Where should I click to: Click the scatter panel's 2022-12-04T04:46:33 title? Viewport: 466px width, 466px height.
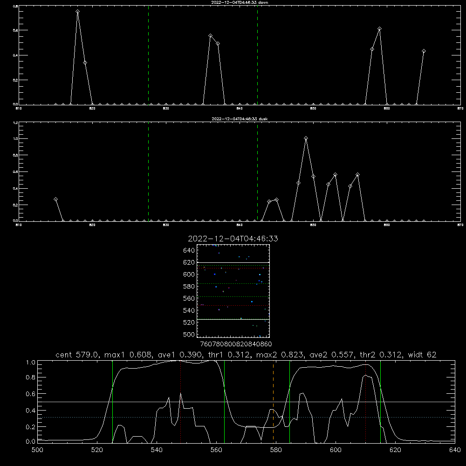coord(233,239)
